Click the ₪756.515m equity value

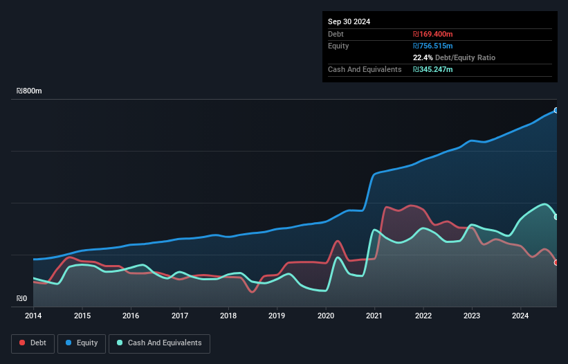433,46
